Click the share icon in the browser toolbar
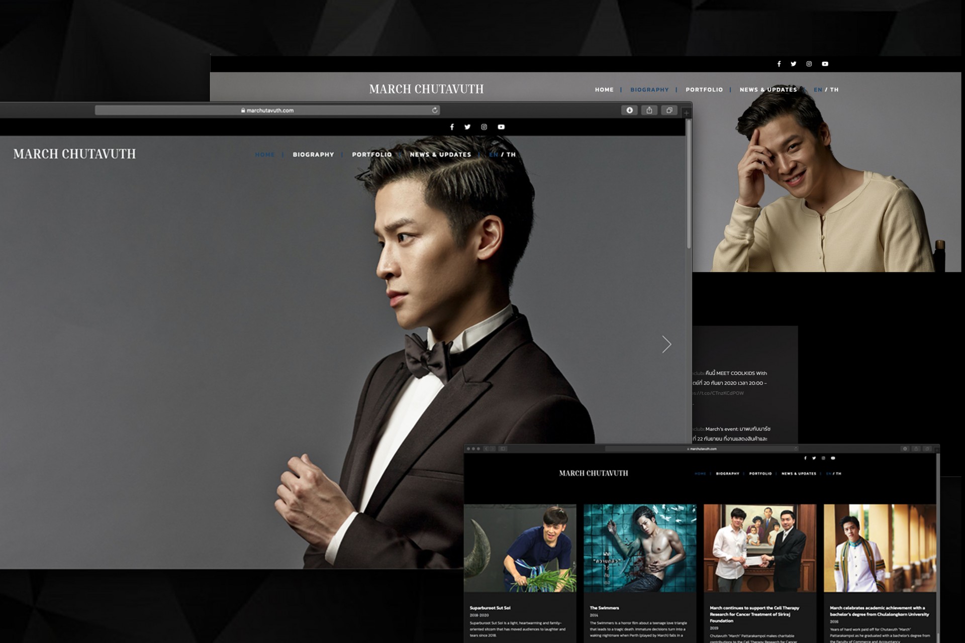This screenshot has width=965, height=643. click(650, 110)
